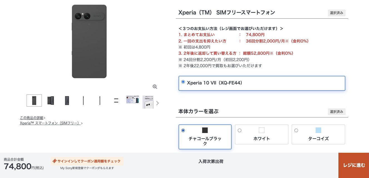This screenshot has height=178, width=369.
Task: Click the レジに進む checkout button
Action: 354,165
